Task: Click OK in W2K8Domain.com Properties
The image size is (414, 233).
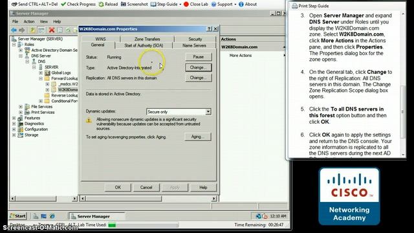Action: [118, 187]
